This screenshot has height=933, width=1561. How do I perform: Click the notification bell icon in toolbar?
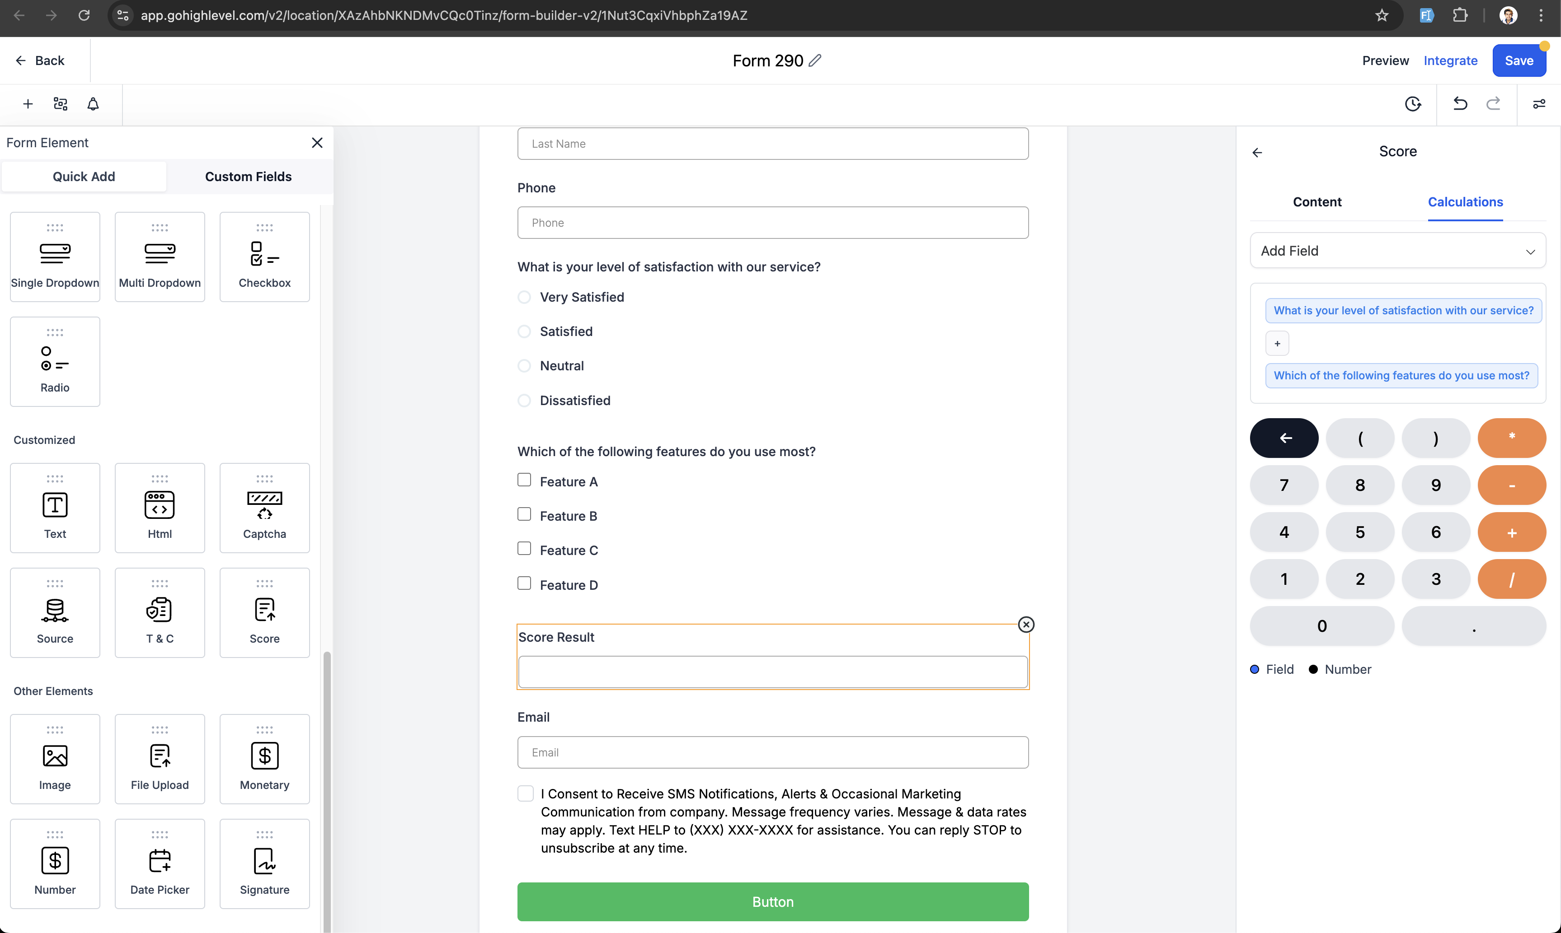93,104
